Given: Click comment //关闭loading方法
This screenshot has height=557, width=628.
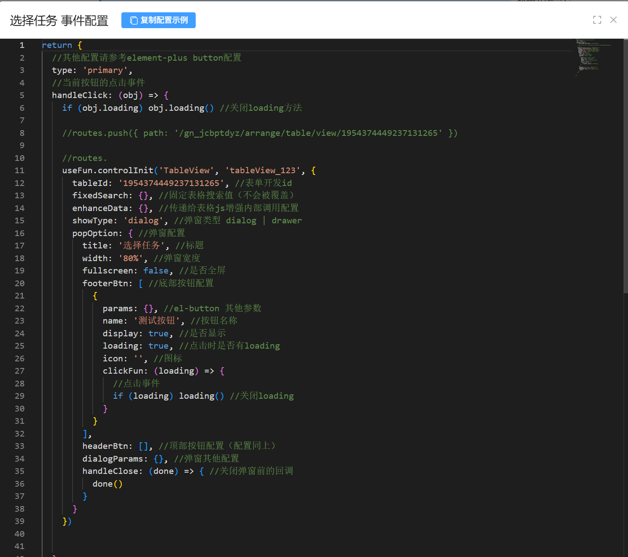Looking at the screenshot, I should pyautogui.click(x=261, y=108).
